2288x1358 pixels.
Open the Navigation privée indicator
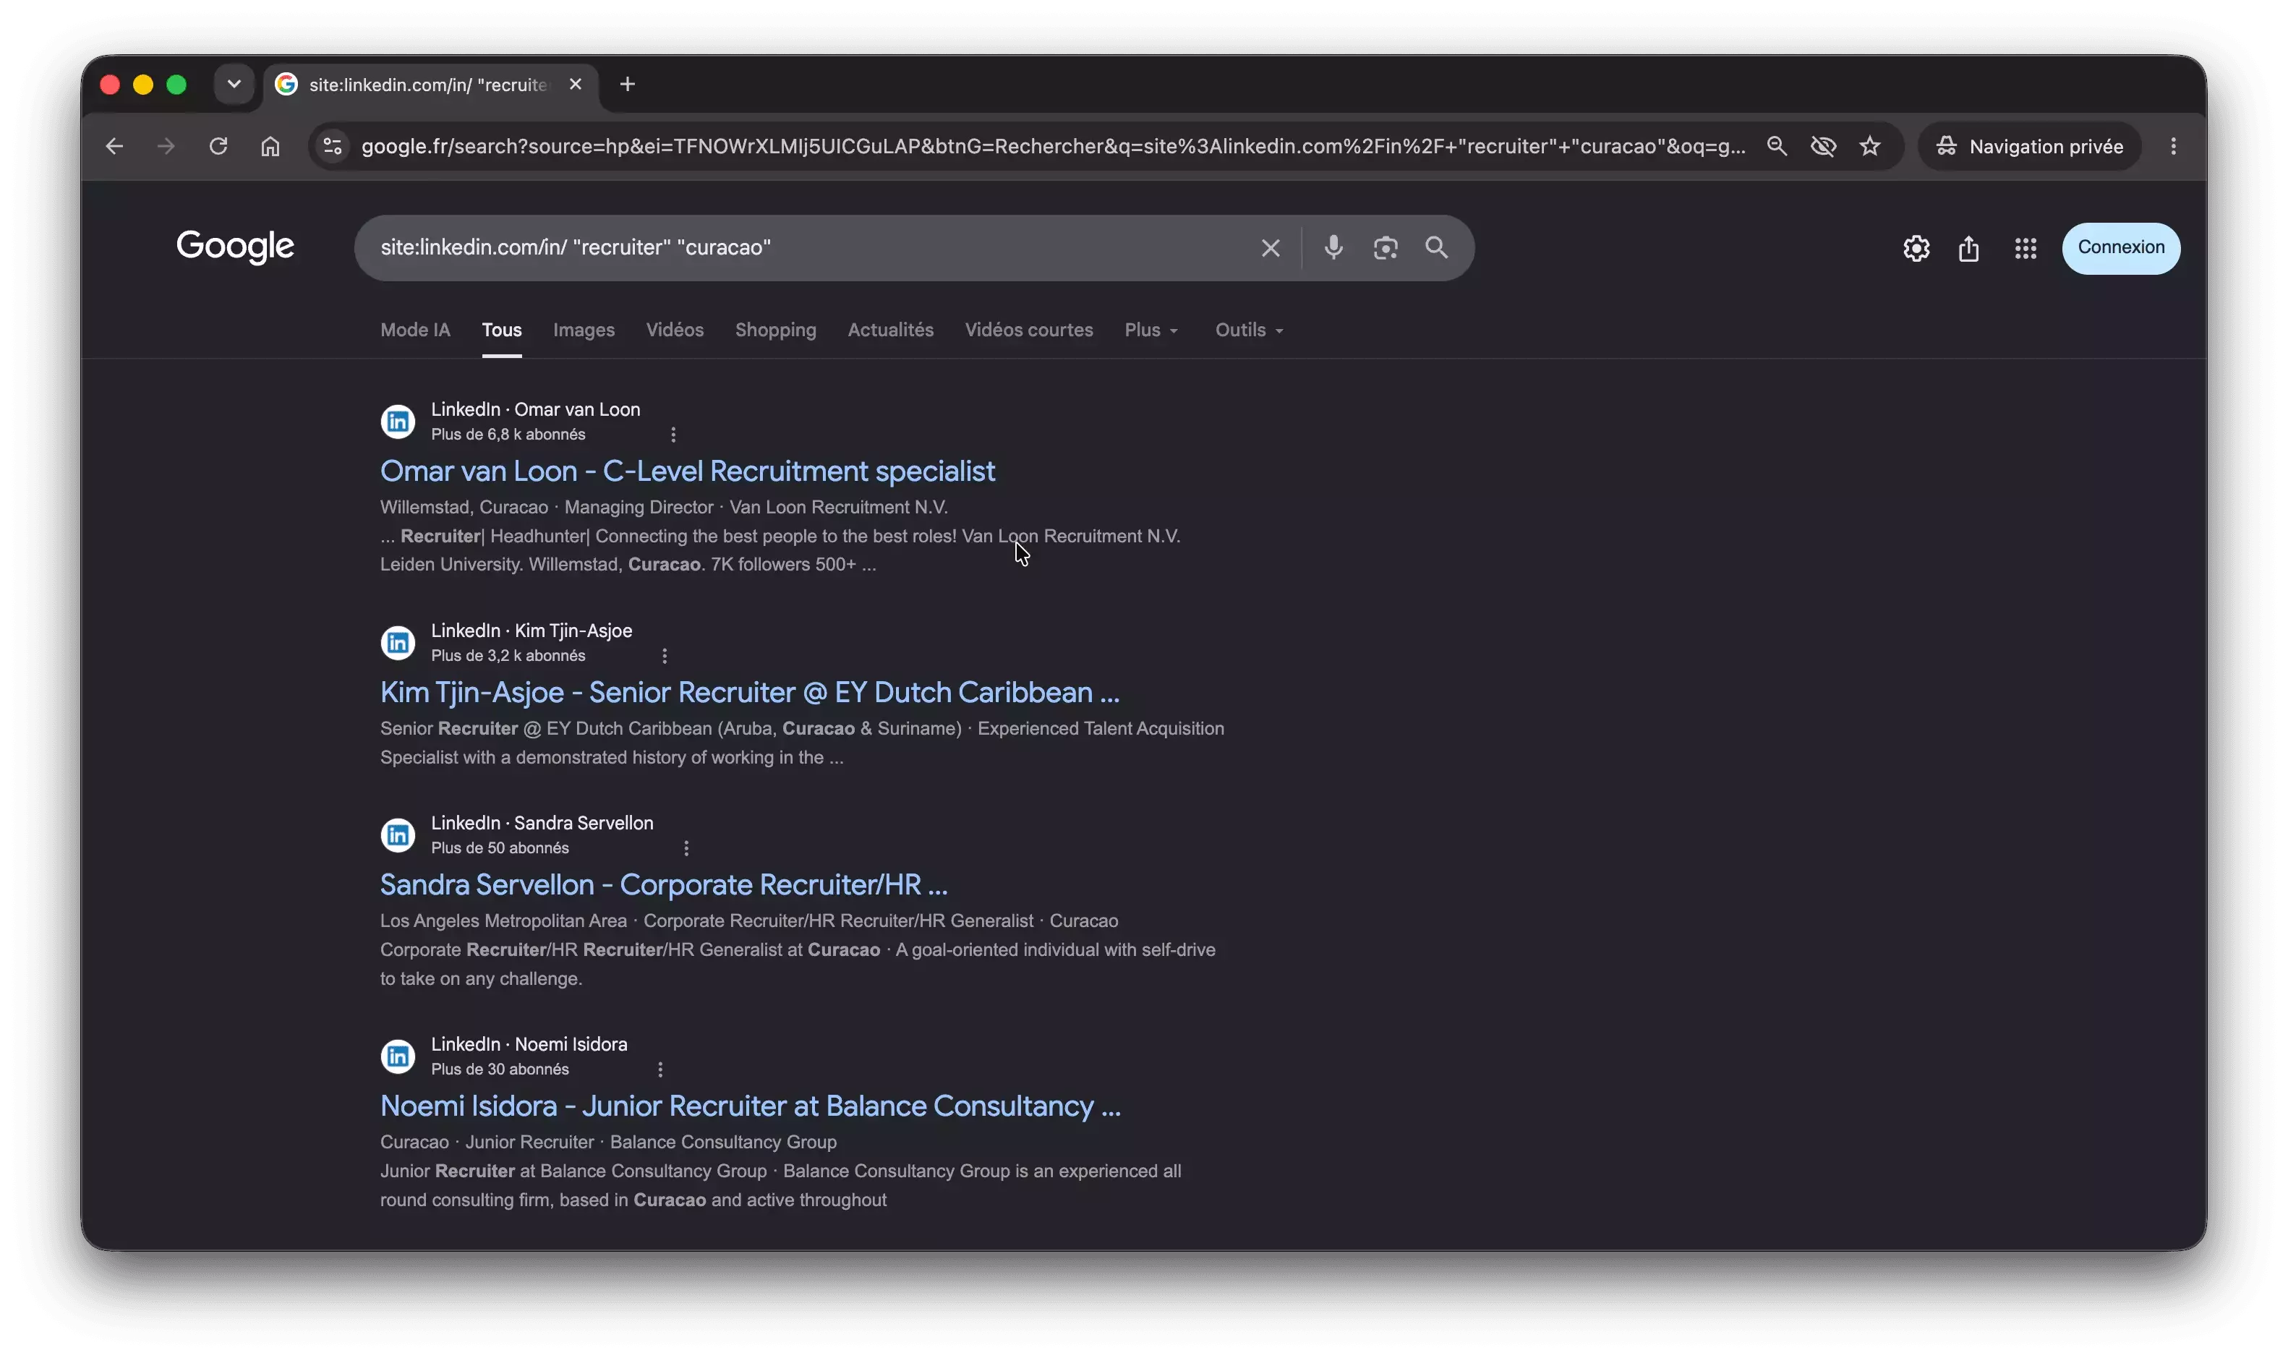[2029, 146]
